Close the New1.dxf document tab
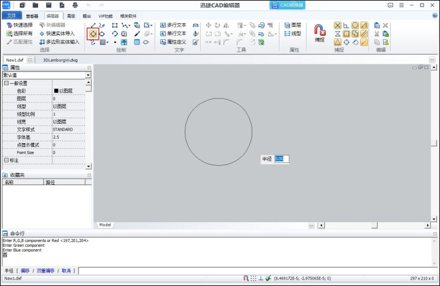 coord(30,60)
